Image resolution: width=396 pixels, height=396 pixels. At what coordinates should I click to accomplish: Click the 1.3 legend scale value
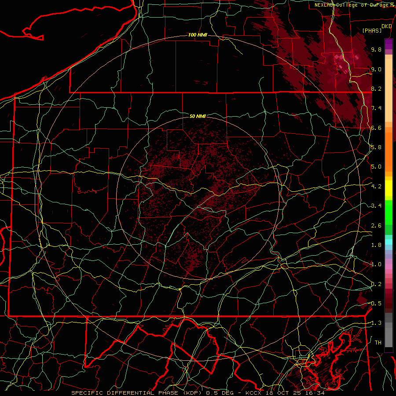point(376,323)
